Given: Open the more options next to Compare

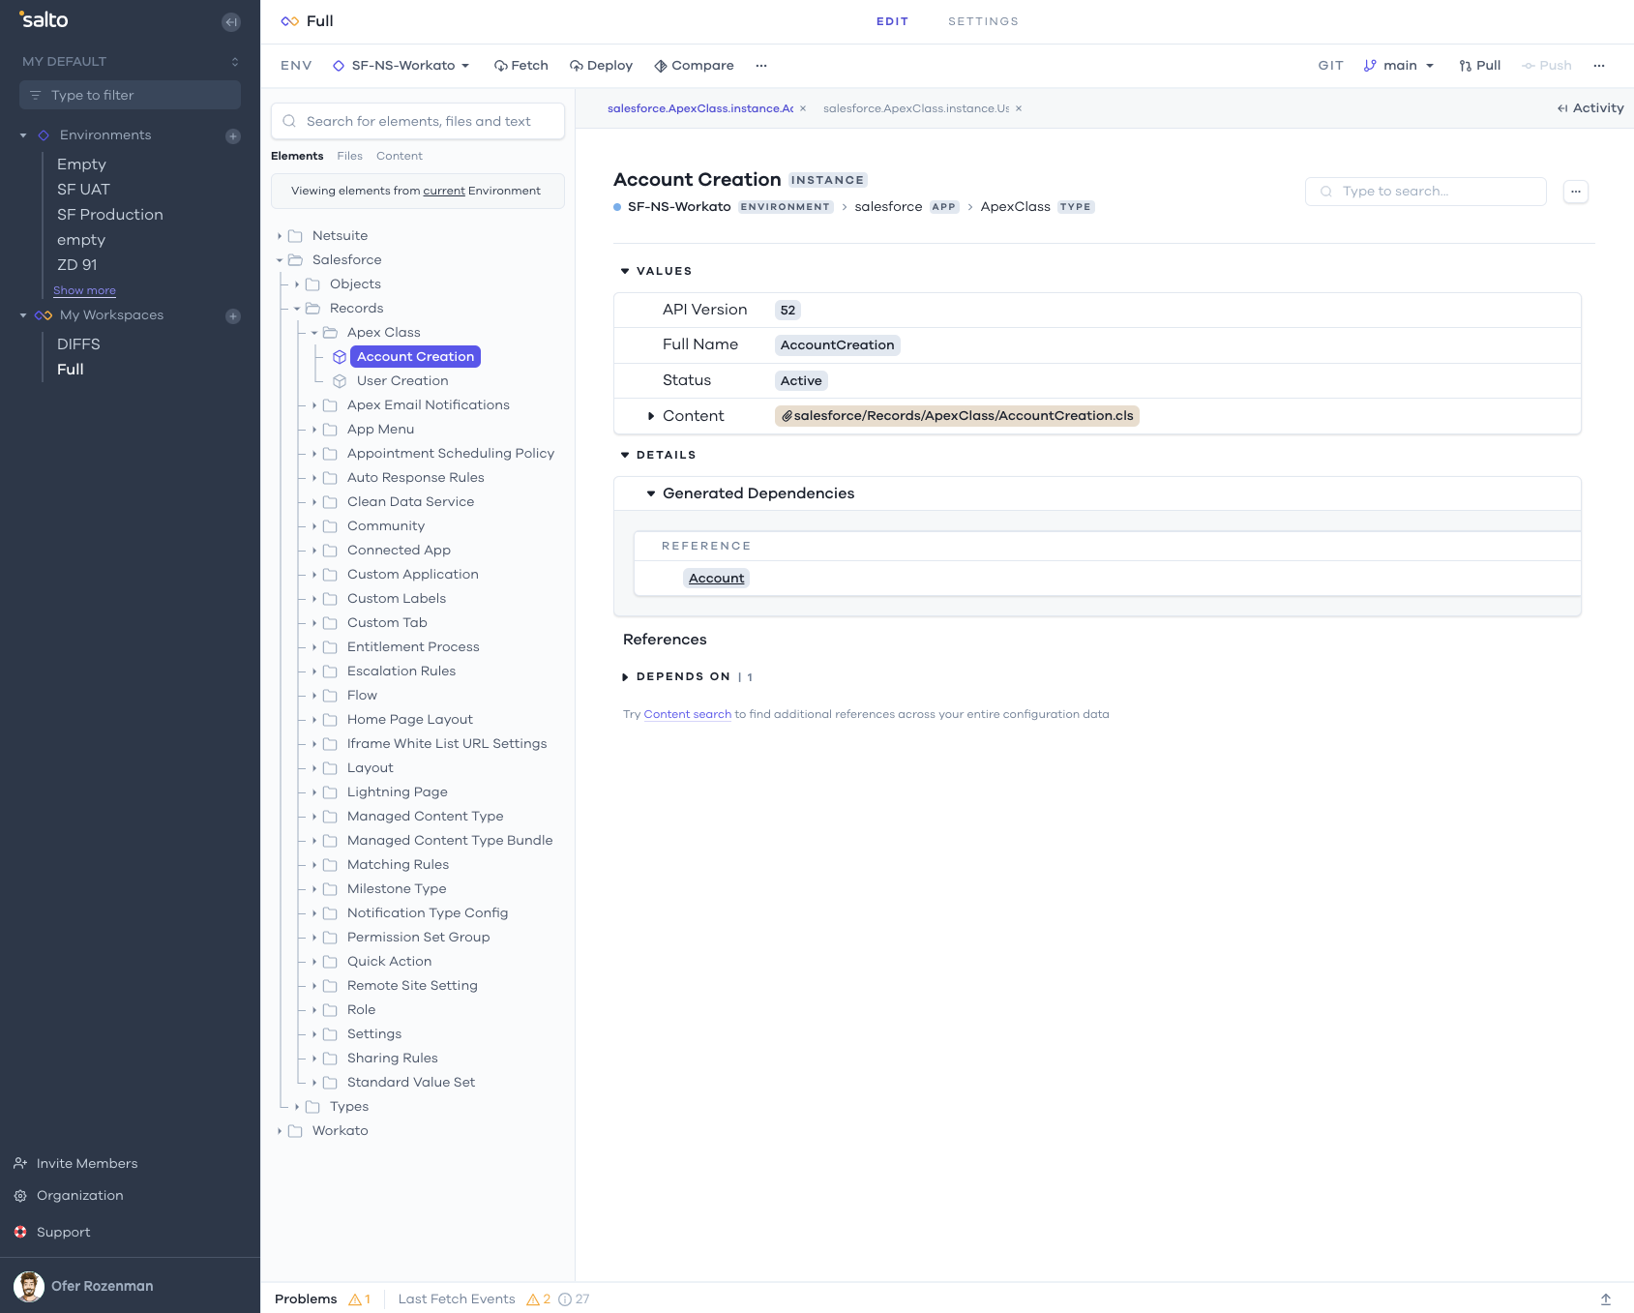Looking at the screenshot, I should pos(761,66).
